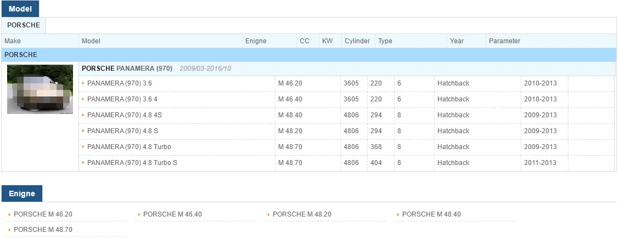Screen dimensions: 619x239
Task: Click the arrow bullet beside PANAMERA (970) 4.8 S
Action: 83,130
